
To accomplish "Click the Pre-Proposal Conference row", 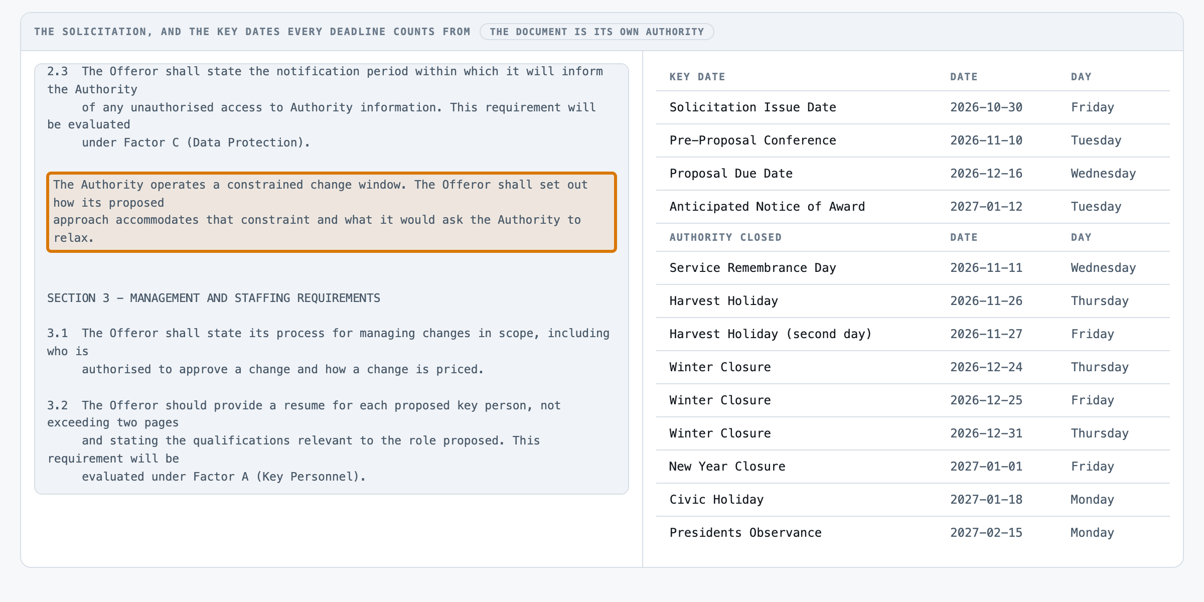I will 913,140.
